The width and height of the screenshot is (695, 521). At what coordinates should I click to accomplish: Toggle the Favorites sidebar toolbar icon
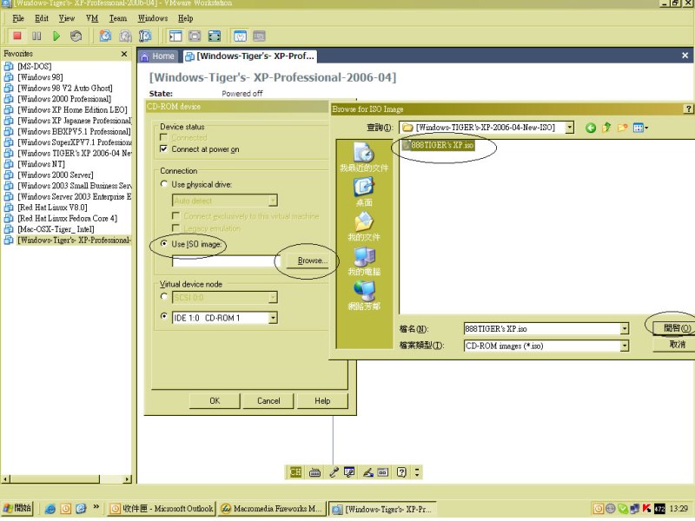(175, 36)
